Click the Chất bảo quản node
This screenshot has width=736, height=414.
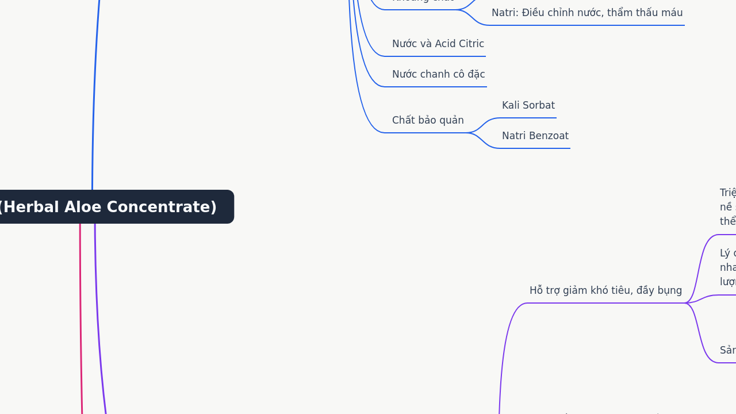[428, 120]
